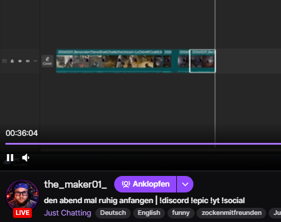
Task: Open the track more-options dots
Action: point(35,61)
